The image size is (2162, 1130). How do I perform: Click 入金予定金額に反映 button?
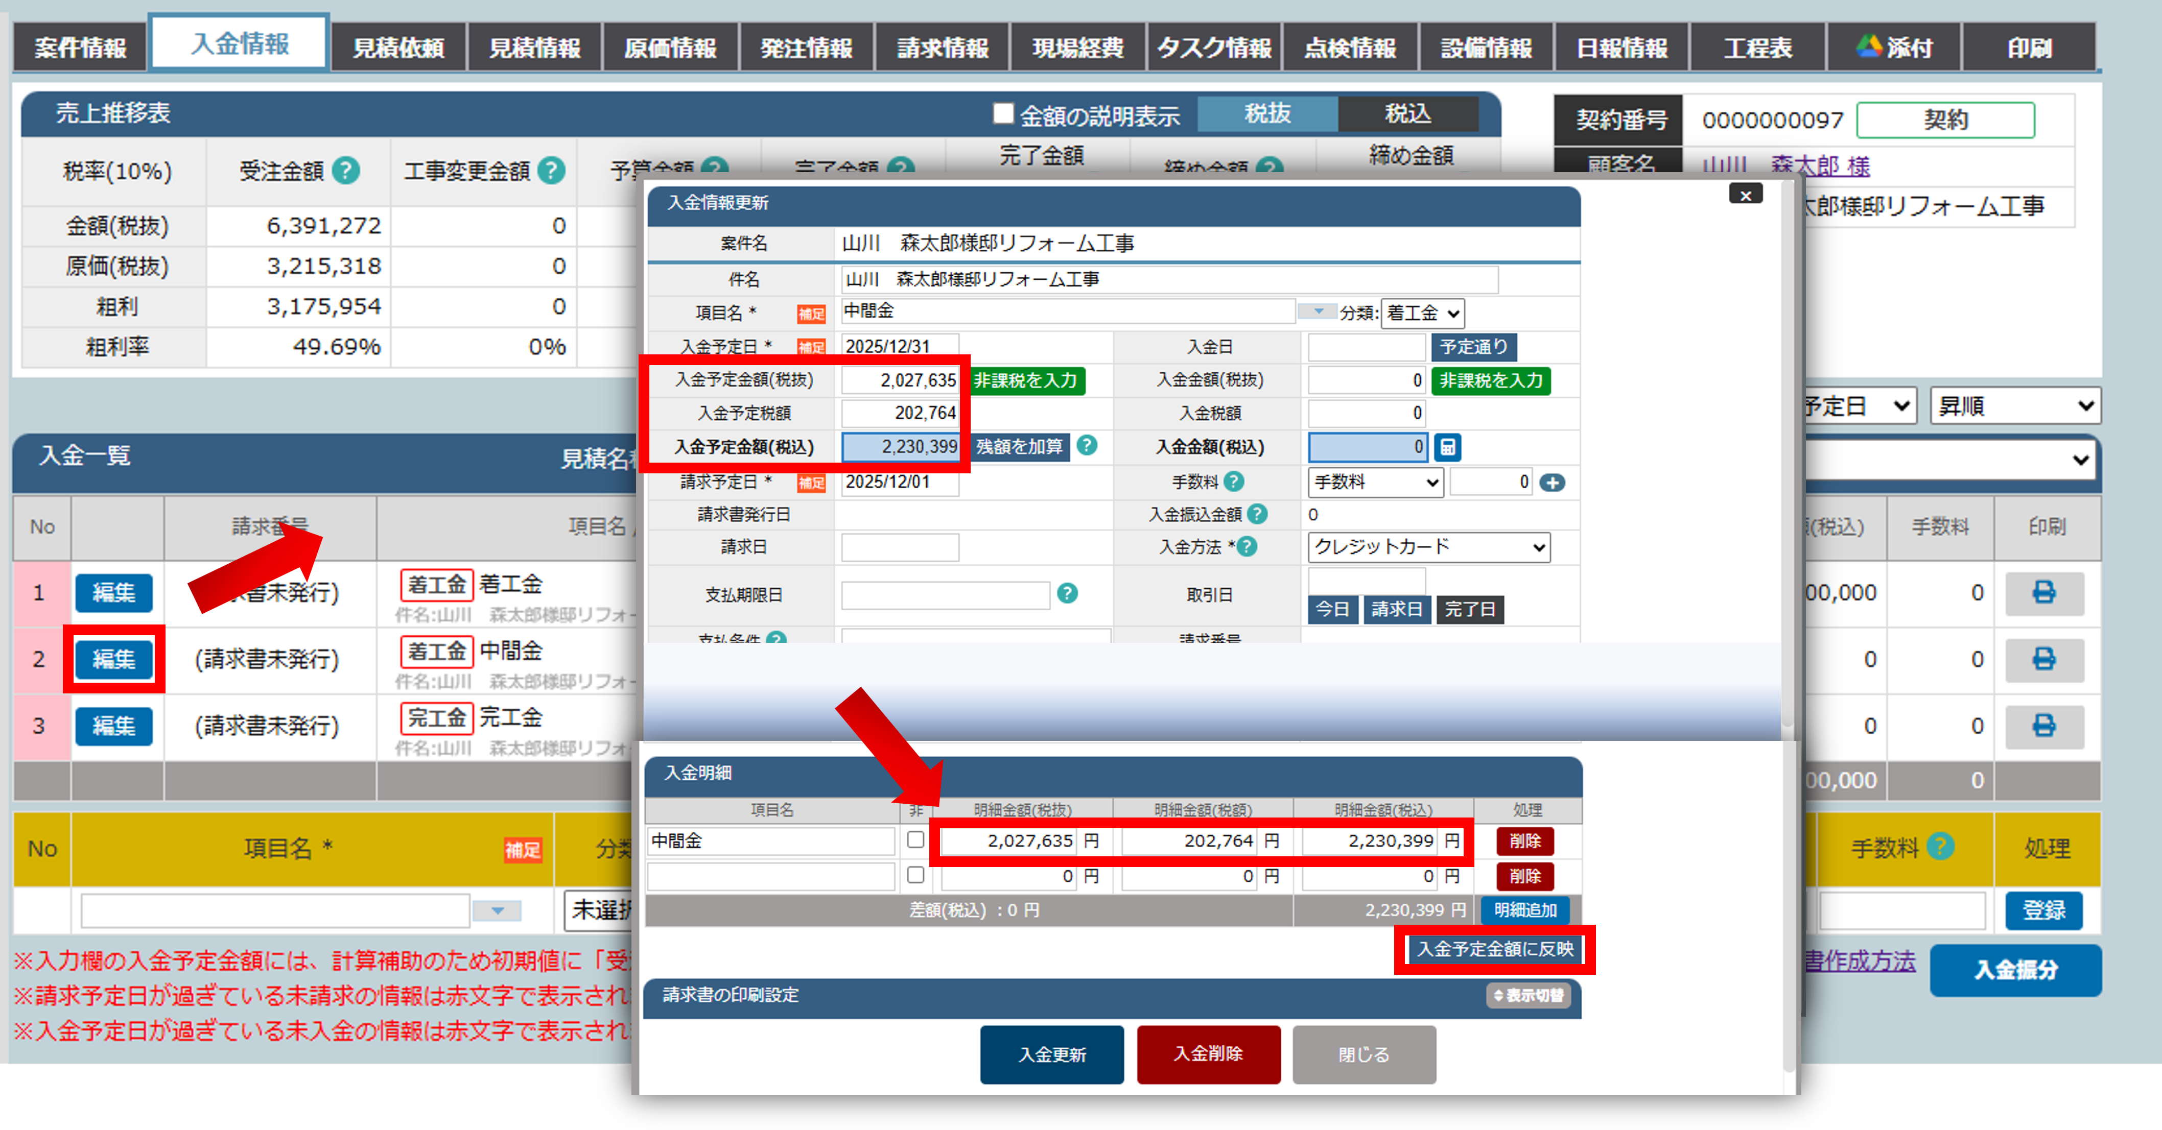[1495, 949]
